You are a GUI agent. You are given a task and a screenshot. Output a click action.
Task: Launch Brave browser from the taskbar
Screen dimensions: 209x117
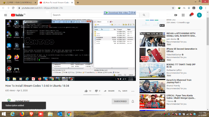(31, 114)
